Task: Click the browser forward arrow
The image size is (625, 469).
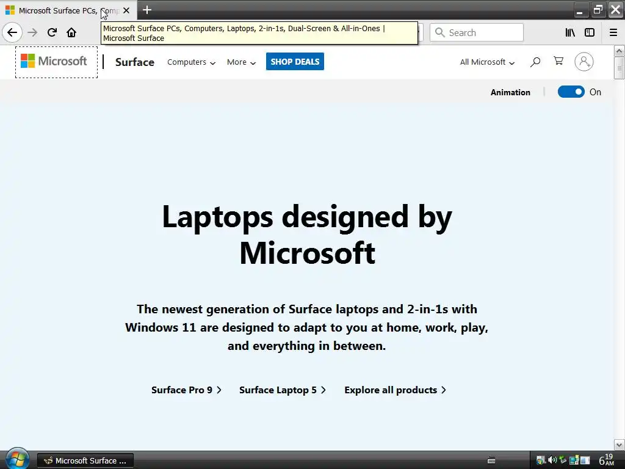Action: pyautogui.click(x=33, y=32)
